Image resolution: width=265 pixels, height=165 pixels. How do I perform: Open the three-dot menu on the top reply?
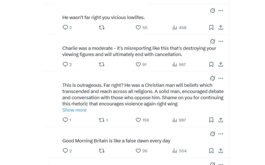pos(221,11)
